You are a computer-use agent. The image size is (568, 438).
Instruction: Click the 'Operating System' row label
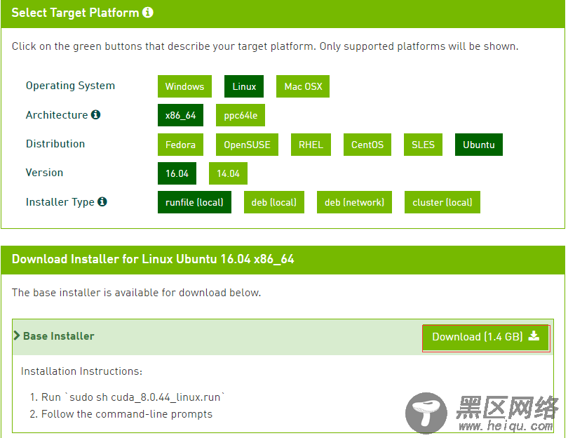pos(70,86)
